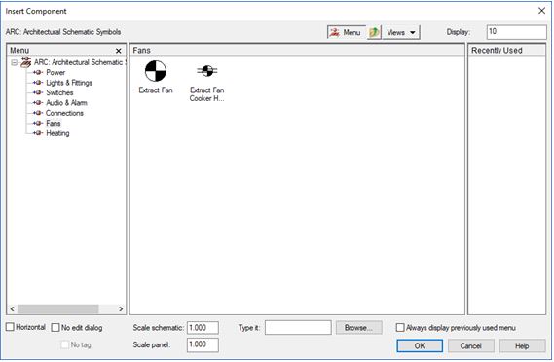Select the Extract Fan Cooker Hood symbol
The width and height of the screenshot is (554, 362).
pyautogui.click(x=207, y=81)
